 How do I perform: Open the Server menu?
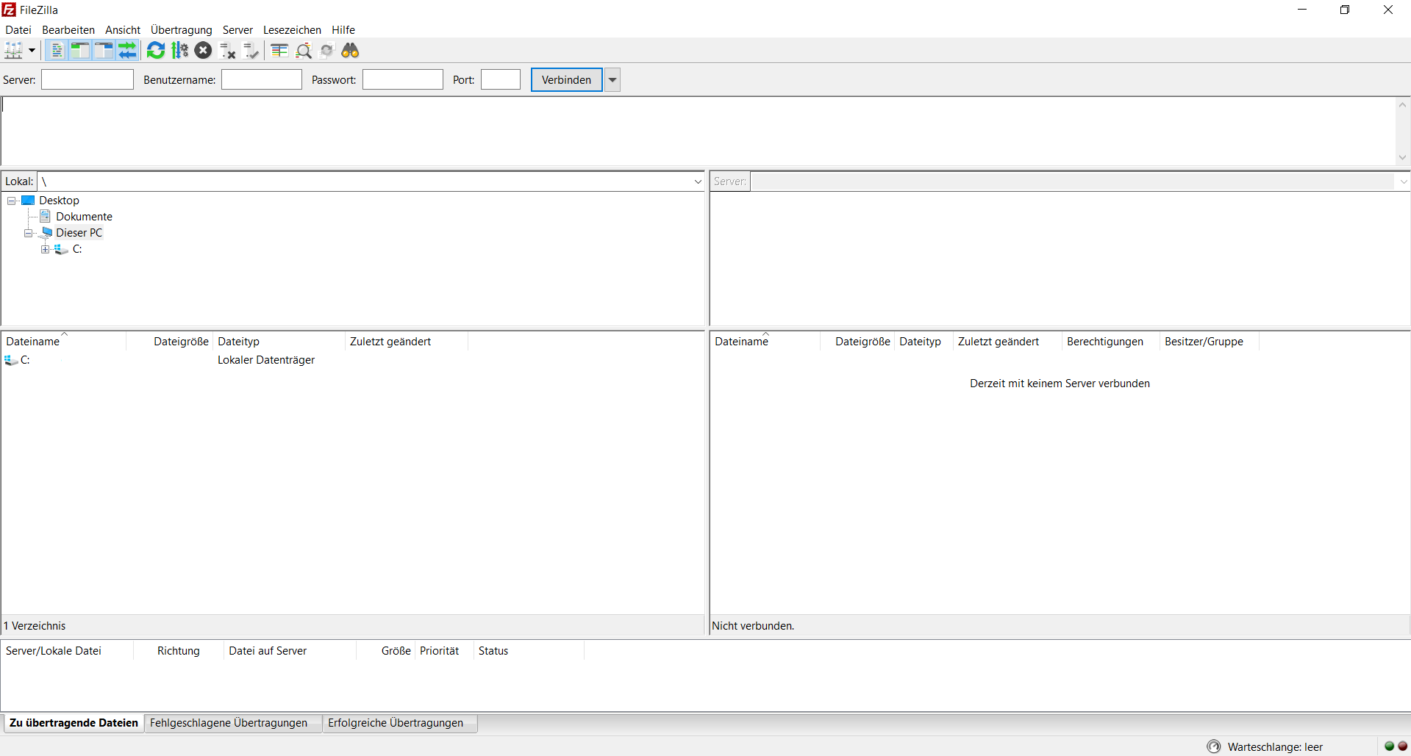(237, 30)
